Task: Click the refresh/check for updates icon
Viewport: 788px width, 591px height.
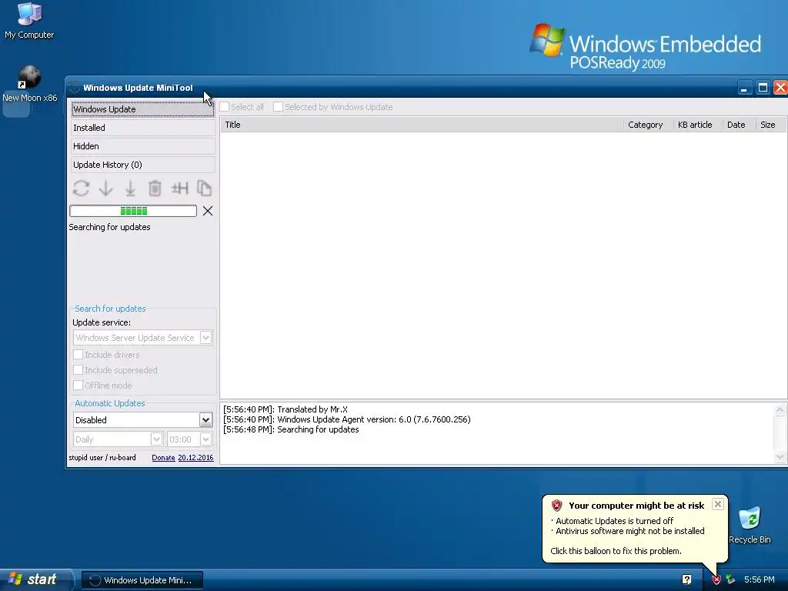Action: pyautogui.click(x=81, y=189)
